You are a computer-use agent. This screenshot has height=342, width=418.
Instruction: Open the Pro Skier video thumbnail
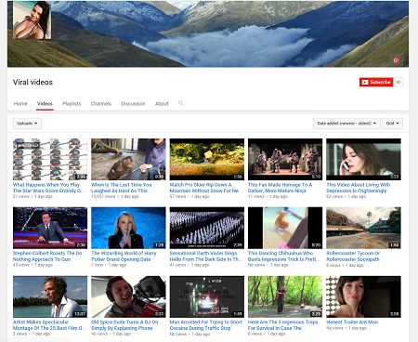[x=207, y=159]
